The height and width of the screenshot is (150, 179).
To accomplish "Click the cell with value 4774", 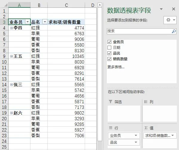I will (66, 28).
